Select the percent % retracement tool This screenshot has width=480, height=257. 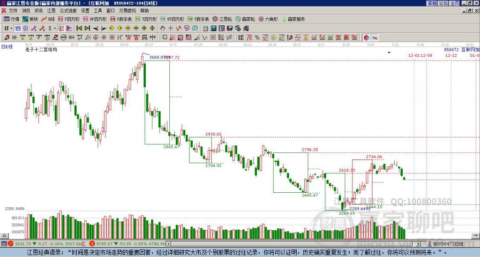[257, 38]
